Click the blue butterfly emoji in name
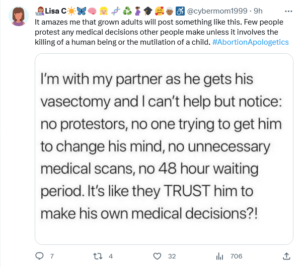Screen dimensions: 301x267 point(82,11)
